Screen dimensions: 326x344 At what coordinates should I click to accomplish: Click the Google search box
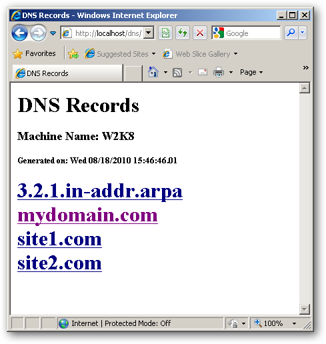click(x=246, y=33)
